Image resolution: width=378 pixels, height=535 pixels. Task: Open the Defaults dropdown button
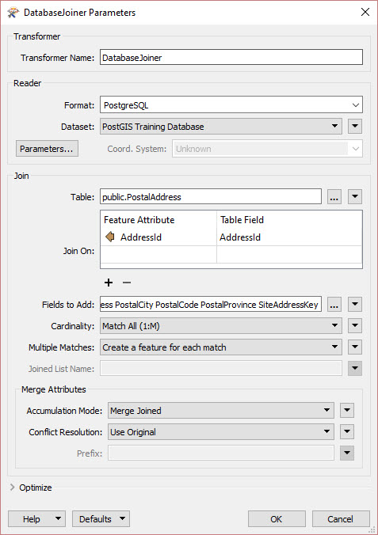101,519
